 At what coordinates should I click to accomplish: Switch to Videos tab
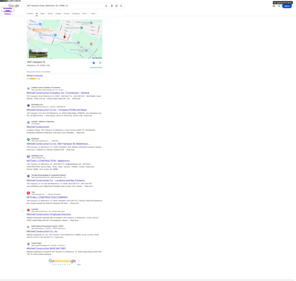click(50, 14)
